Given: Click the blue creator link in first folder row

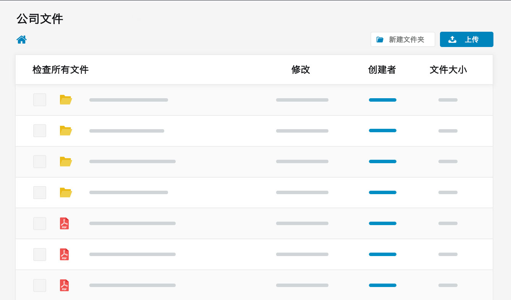Looking at the screenshot, I should click(x=383, y=100).
